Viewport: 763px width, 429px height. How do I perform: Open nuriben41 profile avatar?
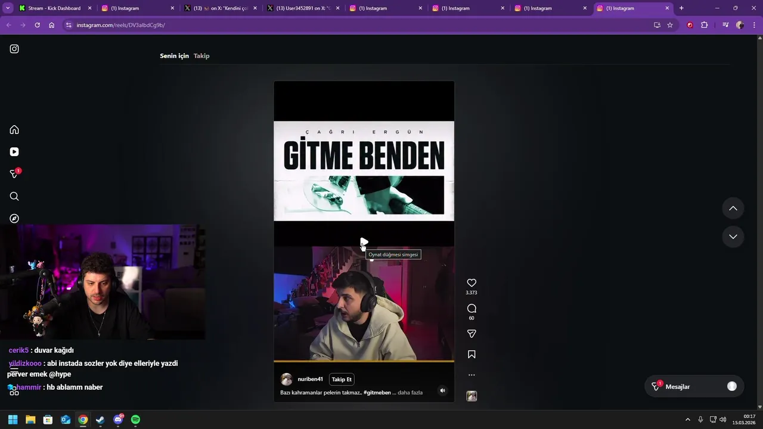[287, 380]
